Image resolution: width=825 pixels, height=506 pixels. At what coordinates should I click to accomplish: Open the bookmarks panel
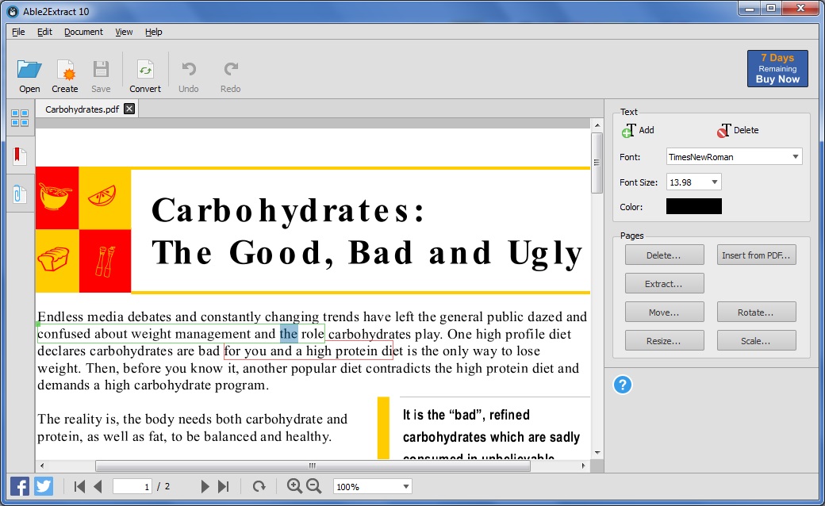point(19,155)
